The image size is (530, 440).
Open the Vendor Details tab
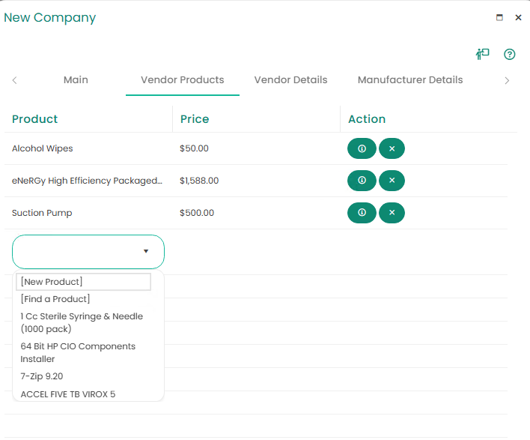pos(290,80)
